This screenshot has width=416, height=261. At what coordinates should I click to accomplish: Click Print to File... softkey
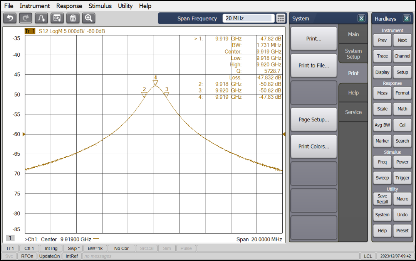(x=314, y=66)
